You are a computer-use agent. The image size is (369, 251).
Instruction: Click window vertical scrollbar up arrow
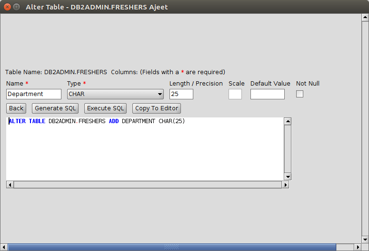(365, 18)
